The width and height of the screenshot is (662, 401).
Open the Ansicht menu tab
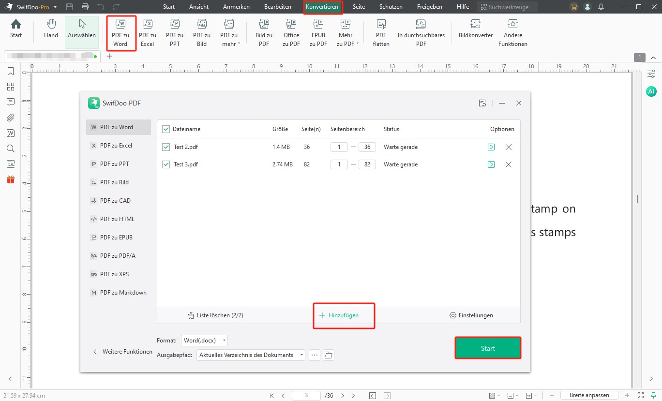[199, 7]
